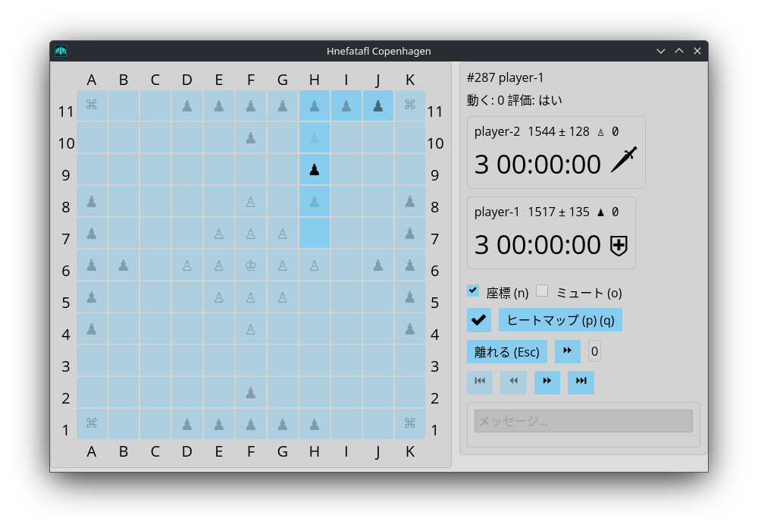Click the app icon in the title bar

point(61,51)
